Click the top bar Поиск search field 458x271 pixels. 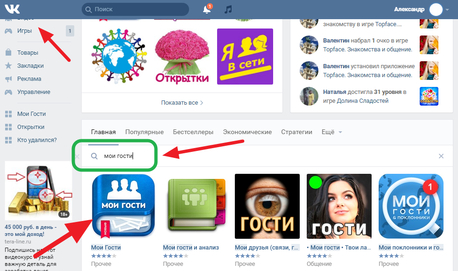coord(135,9)
